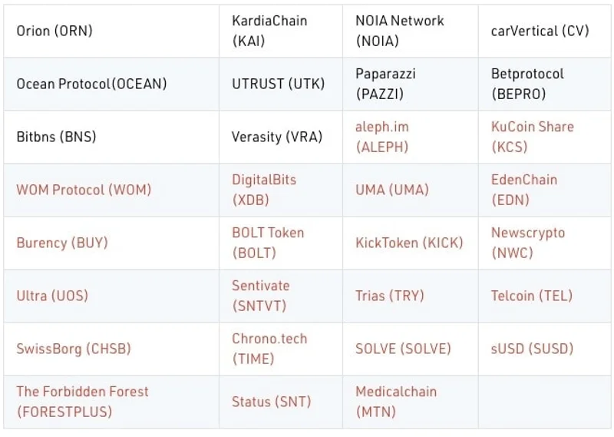Select the sUSD (SUSD) link

(532, 349)
